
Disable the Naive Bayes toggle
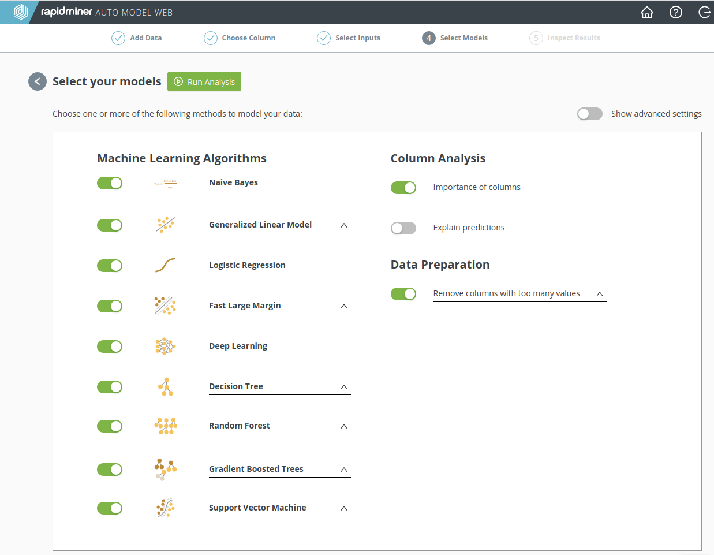[x=110, y=183]
